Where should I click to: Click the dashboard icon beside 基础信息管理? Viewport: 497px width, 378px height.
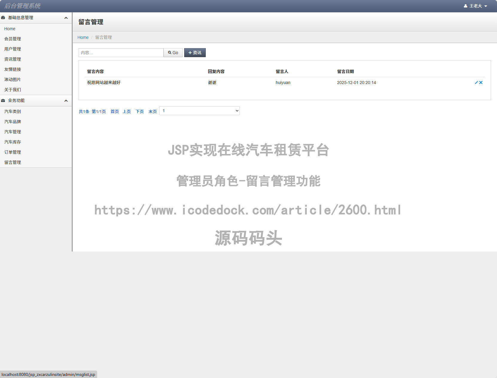pyautogui.click(x=3, y=18)
